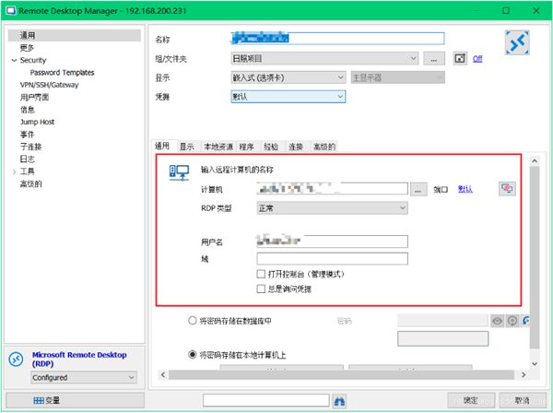Select 更多 in the left sidebar
This screenshot has width=553, height=413.
tap(27, 48)
